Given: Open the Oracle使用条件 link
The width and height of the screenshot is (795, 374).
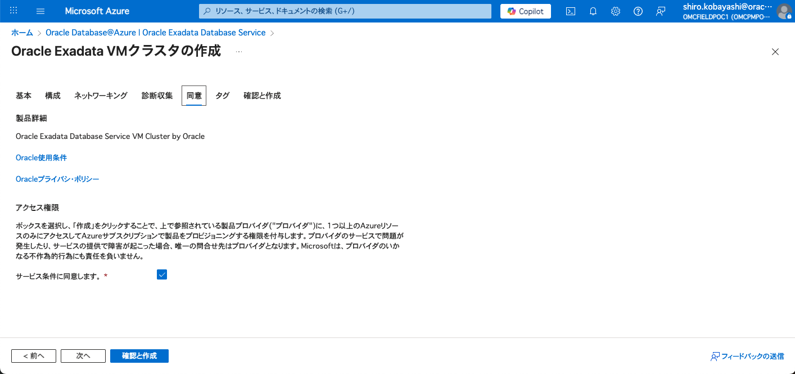Looking at the screenshot, I should (41, 157).
